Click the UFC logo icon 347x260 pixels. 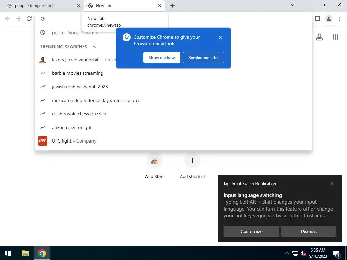[x=43, y=141]
